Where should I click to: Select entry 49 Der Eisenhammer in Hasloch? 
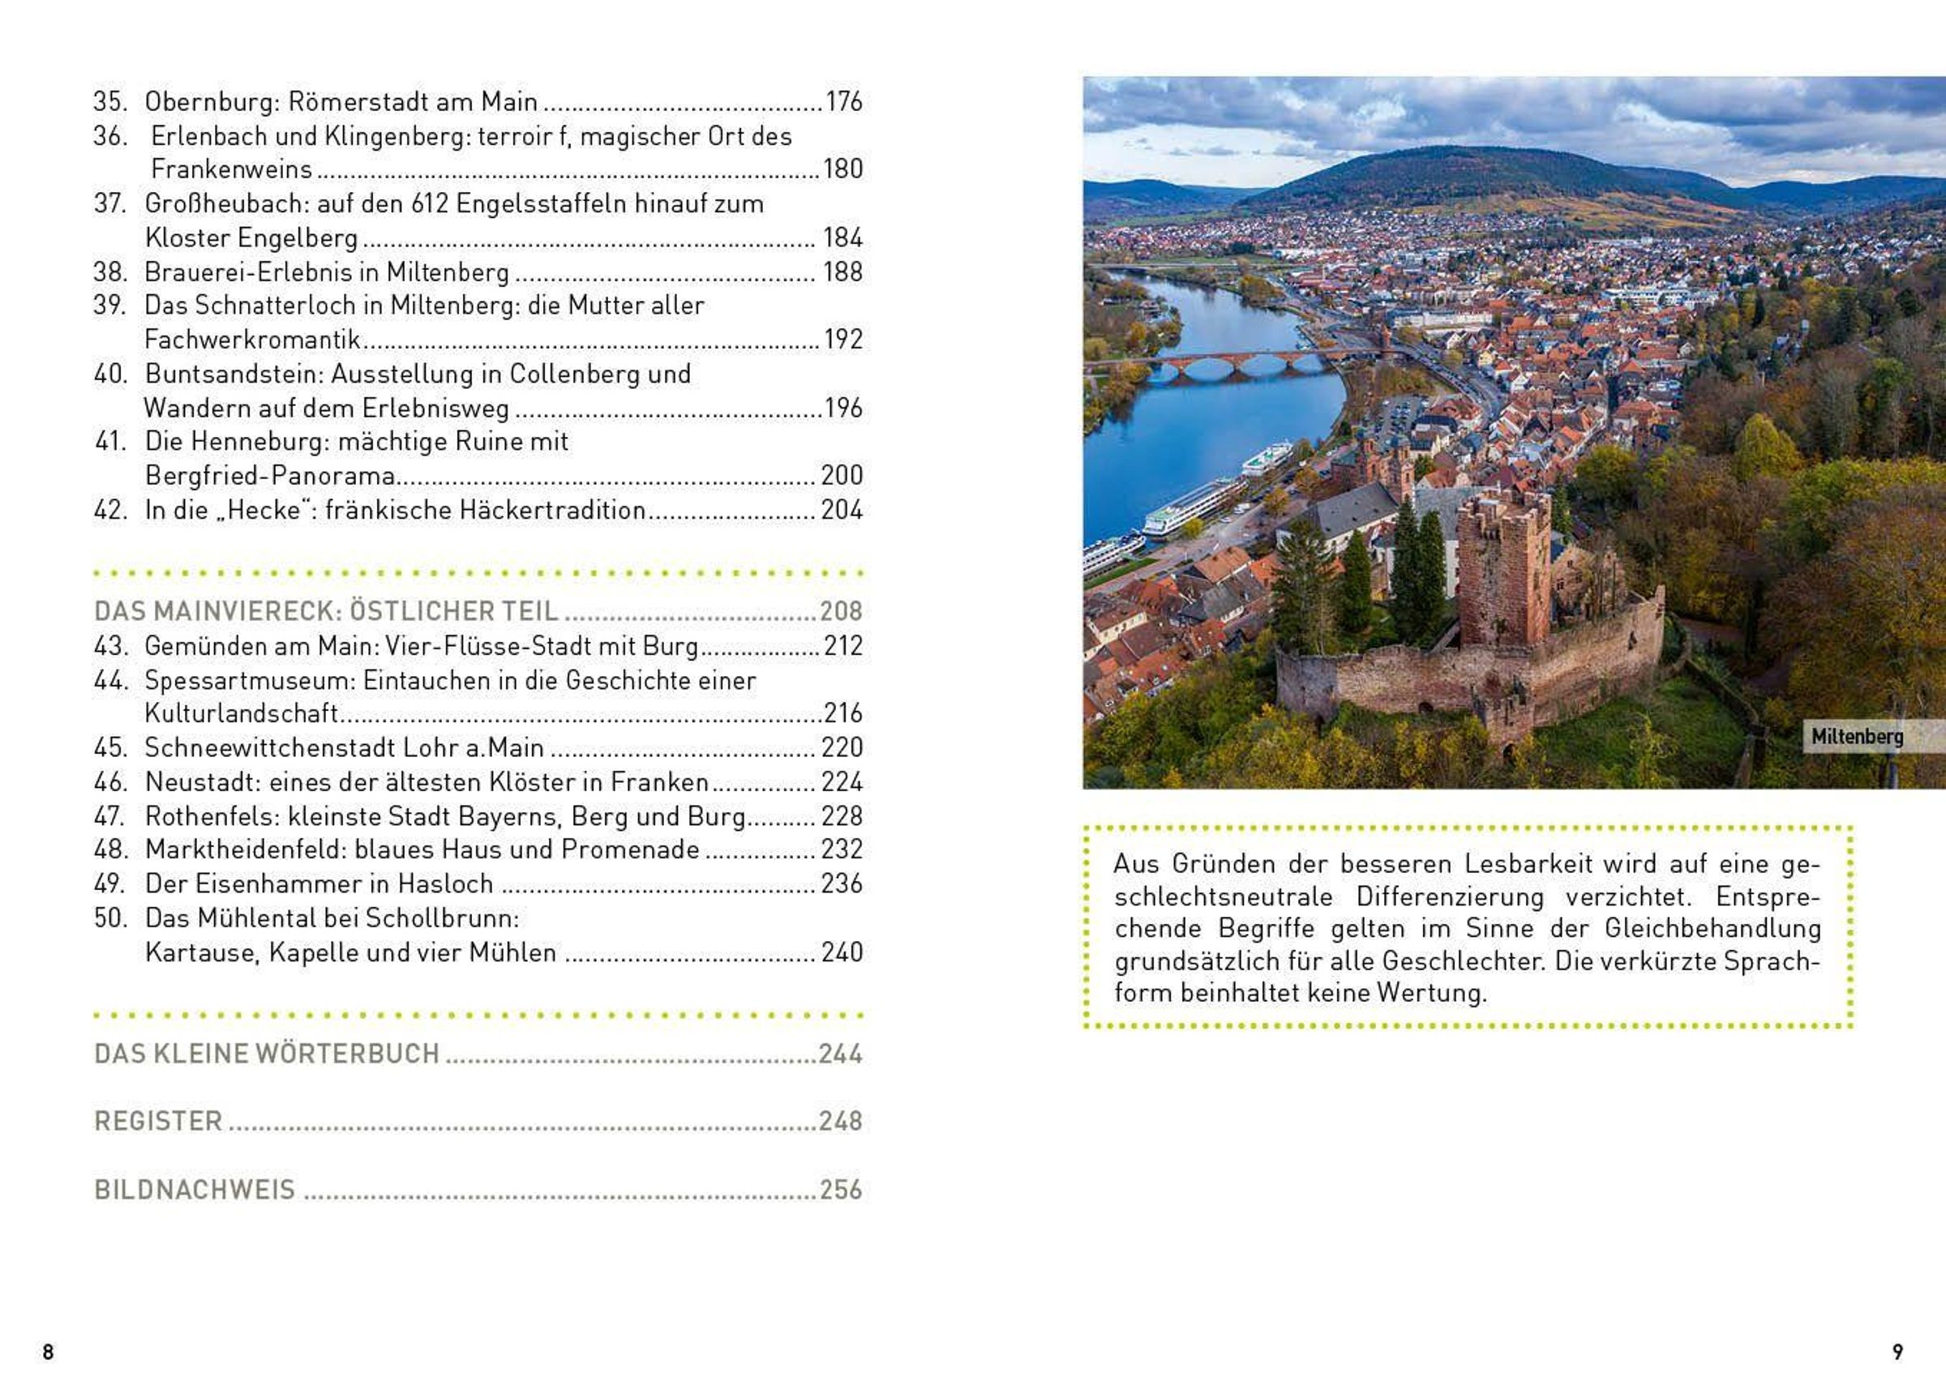coord(319,884)
